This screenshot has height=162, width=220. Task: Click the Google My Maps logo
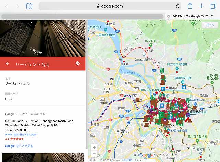(154, 155)
